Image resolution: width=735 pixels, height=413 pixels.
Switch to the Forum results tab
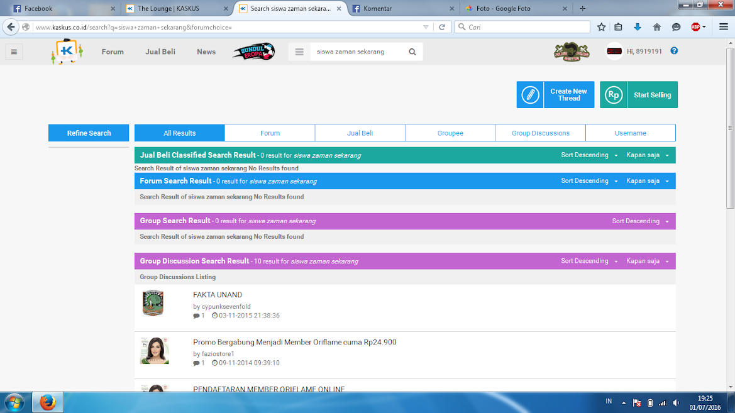pyautogui.click(x=270, y=133)
